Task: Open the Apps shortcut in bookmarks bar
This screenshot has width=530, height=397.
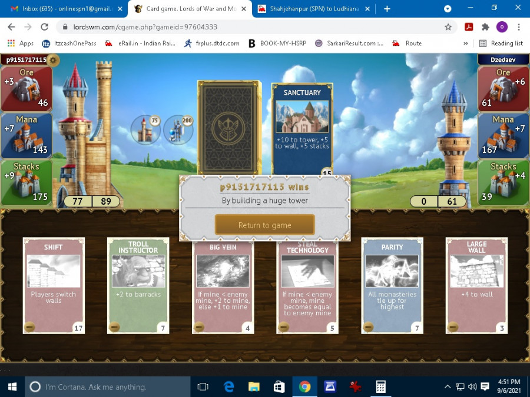Action: pyautogui.click(x=21, y=43)
